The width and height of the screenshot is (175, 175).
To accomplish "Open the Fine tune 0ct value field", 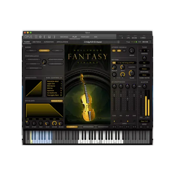I will tap(144, 63).
